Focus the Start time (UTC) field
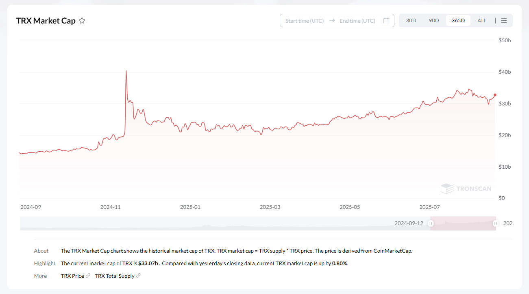Viewport: 529px width, 294px height. [x=305, y=21]
